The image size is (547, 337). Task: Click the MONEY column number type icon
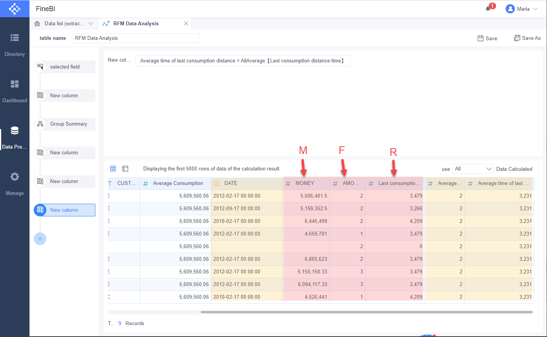(288, 184)
